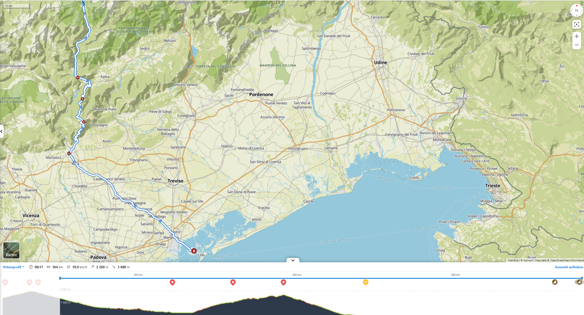This screenshot has height=315, width=584.
Task: Open the Karten map layer switcher
Action: (11, 250)
